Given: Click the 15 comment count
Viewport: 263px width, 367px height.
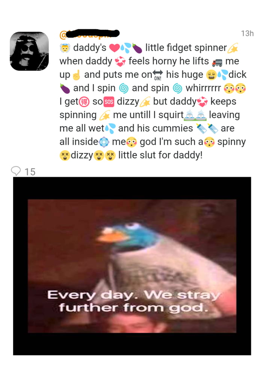Looking at the screenshot, I should pos(30,172).
